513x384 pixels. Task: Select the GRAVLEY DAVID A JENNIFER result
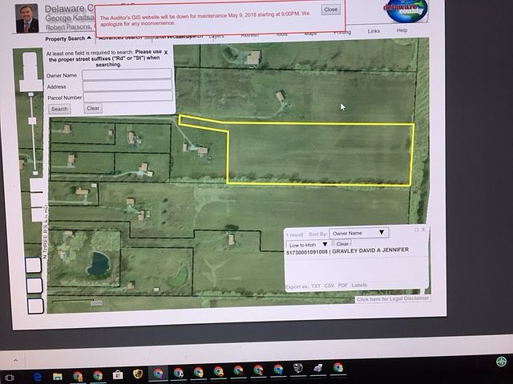click(347, 250)
